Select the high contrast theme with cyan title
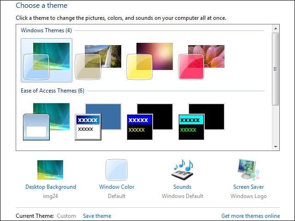Screen dimensions: 295x221 201,122
